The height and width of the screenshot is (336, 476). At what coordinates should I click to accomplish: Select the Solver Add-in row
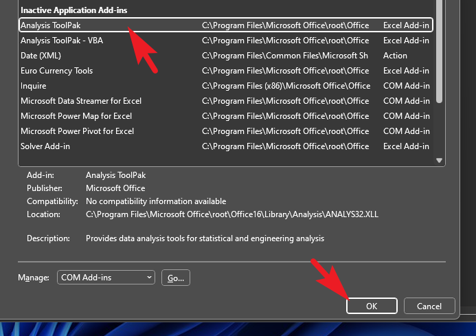pos(226,146)
